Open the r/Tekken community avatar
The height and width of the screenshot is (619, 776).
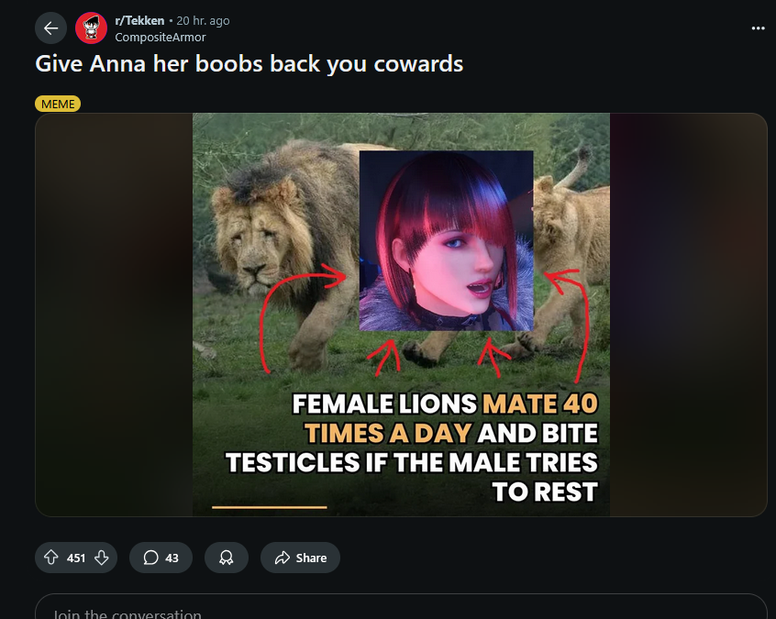pos(91,28)
